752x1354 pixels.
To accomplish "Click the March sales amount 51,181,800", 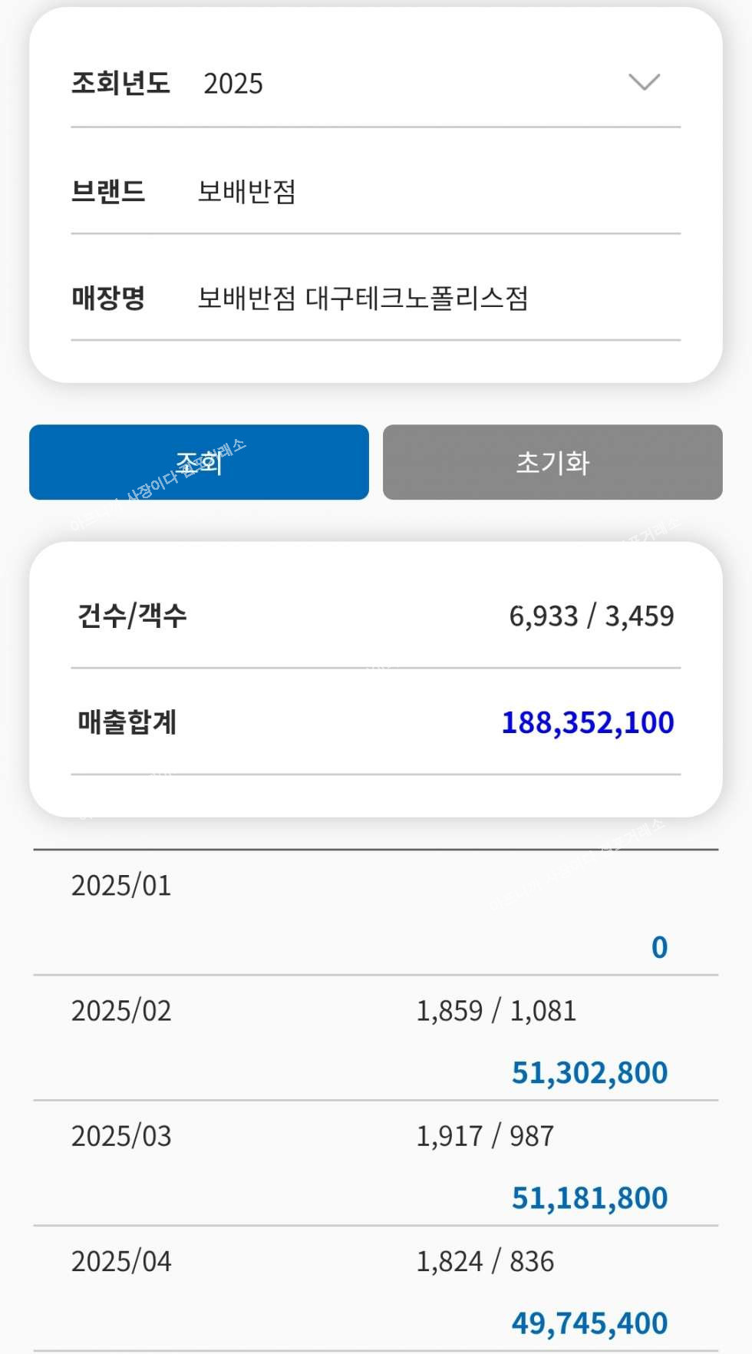I will (589, 1197).
